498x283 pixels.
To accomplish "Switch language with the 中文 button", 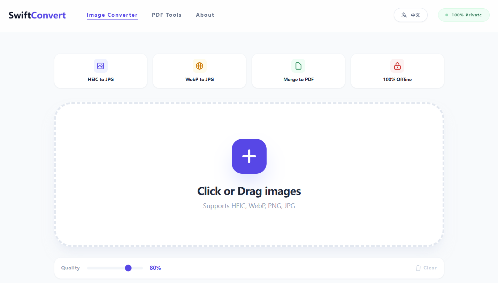I will pyautogui.click(x=411, y=15).
